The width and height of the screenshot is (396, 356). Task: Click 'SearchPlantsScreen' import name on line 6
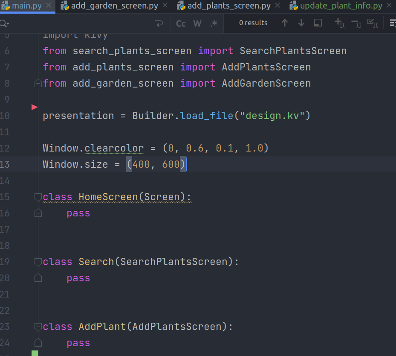click(x=293, y=51)
